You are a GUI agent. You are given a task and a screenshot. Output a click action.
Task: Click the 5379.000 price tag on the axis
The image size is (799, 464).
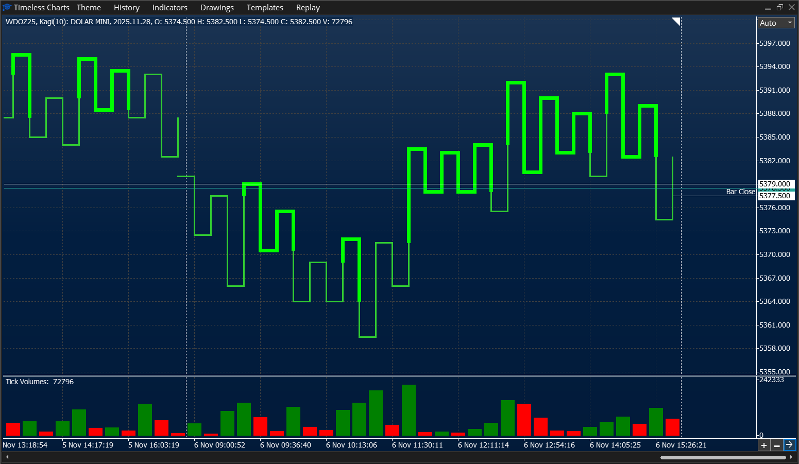point(774,183)
